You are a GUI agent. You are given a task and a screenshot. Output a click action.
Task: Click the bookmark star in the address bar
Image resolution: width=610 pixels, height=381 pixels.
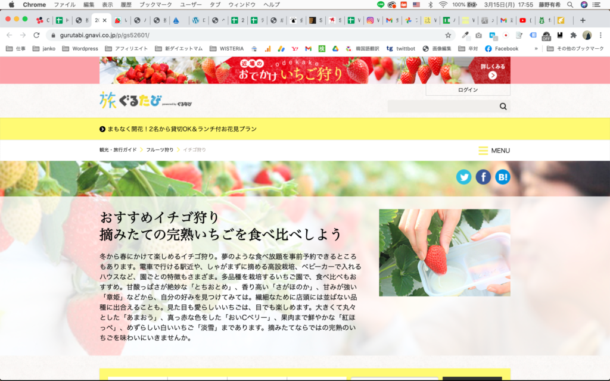click(449, 34)
